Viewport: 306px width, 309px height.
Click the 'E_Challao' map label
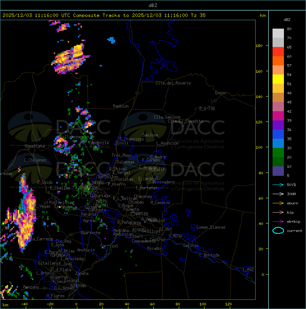pos(60,188)
